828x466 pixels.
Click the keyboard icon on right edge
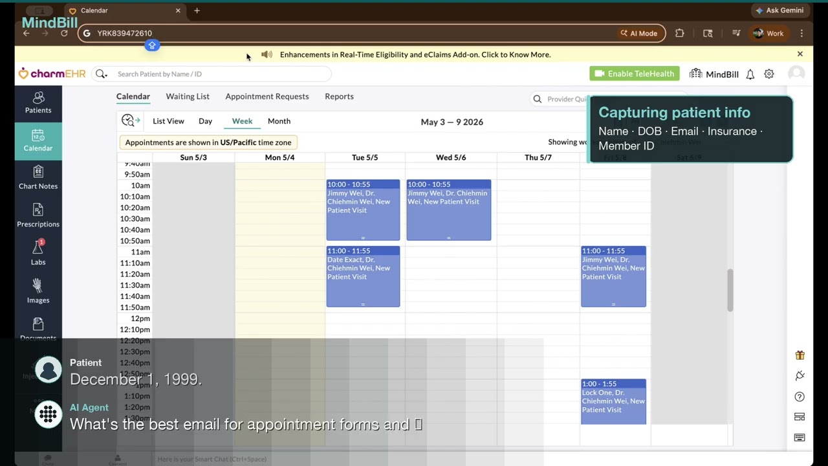[x=800, y=438]
